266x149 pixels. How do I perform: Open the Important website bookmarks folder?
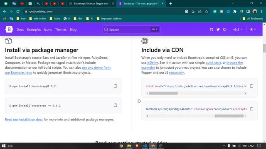coord(109,19)
